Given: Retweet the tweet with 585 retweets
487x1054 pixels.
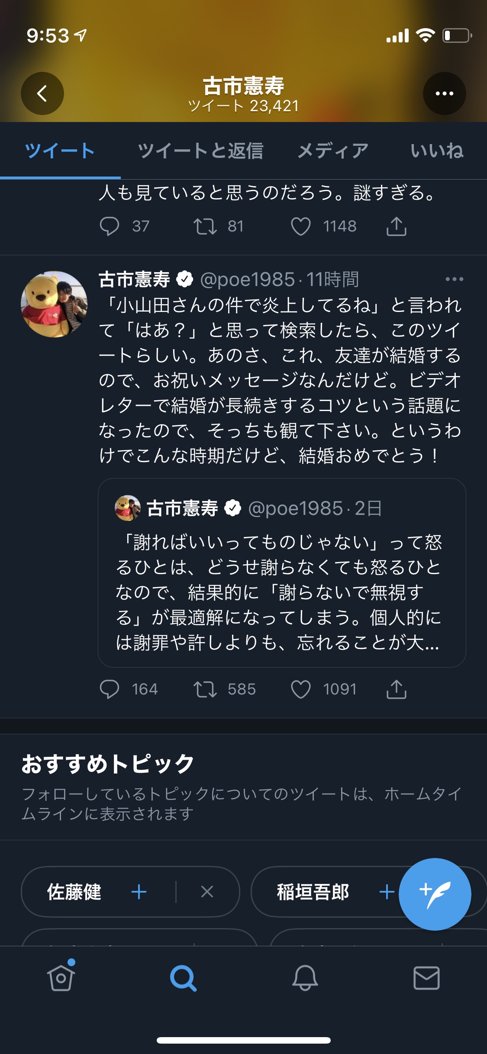Looking at the screenshot, I should coord(205,689).
